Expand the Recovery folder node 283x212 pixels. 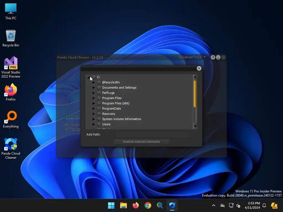click(93, 114)
